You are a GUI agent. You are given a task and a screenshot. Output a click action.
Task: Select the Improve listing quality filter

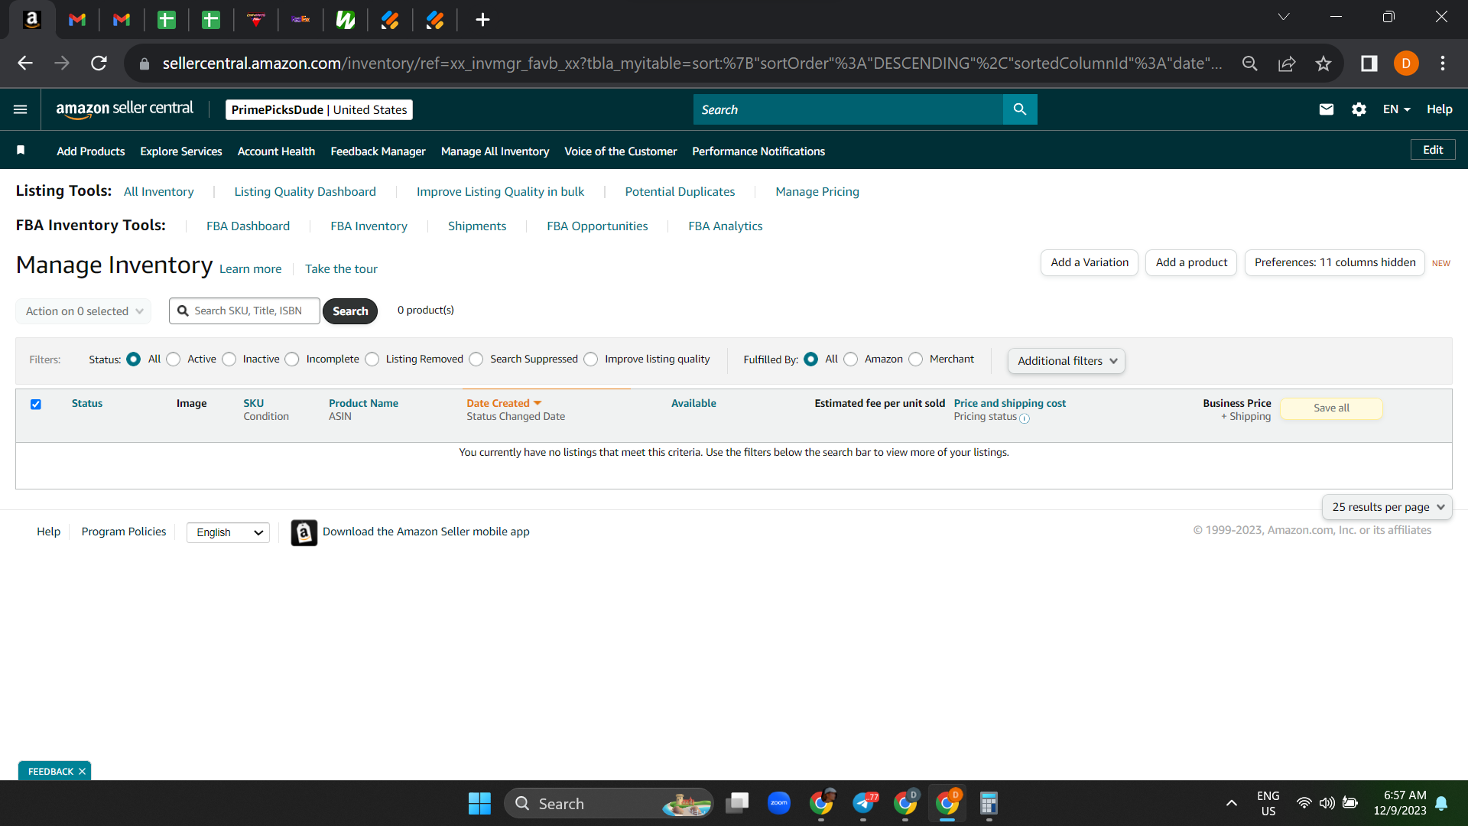(591, 359)
